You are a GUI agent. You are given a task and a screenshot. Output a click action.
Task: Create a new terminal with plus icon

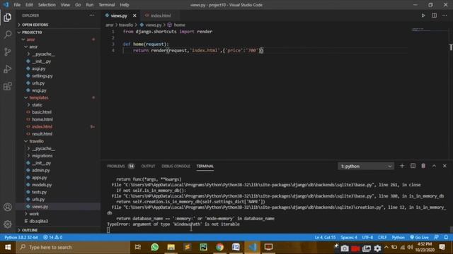pyautogui.click(x=402, y=166)
